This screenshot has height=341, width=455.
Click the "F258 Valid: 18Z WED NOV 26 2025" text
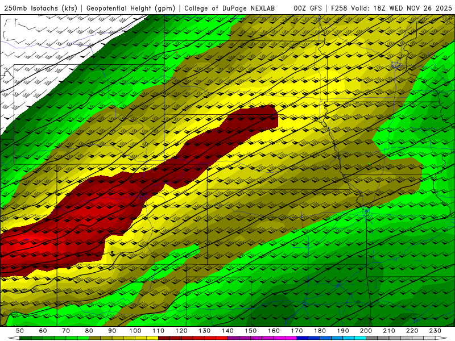[391, 8]
